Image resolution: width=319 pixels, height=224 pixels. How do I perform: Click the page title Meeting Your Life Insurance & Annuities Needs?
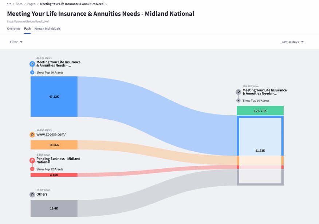point(101,13)
